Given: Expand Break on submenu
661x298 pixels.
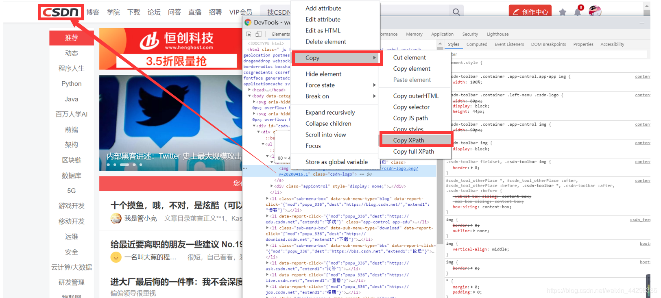Looking at the screenshot, I should (374, 96).
